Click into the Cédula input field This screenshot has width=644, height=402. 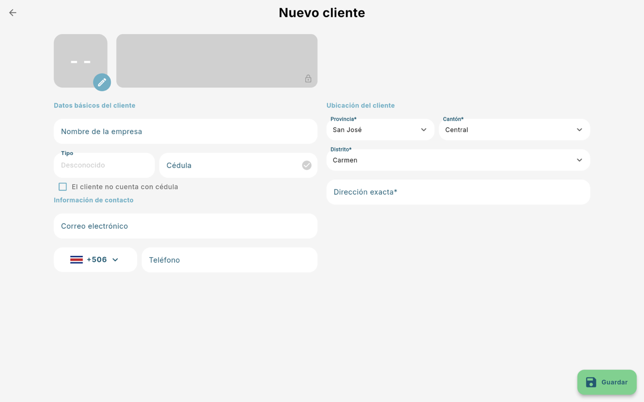point(238,165)
